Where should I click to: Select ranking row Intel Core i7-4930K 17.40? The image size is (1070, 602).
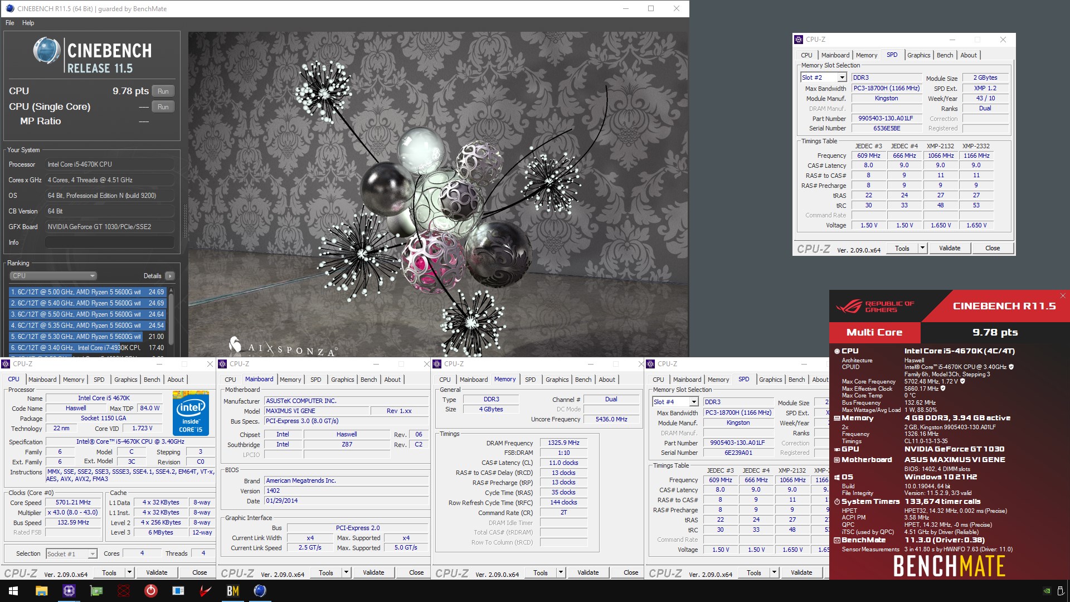coord(88,348)
